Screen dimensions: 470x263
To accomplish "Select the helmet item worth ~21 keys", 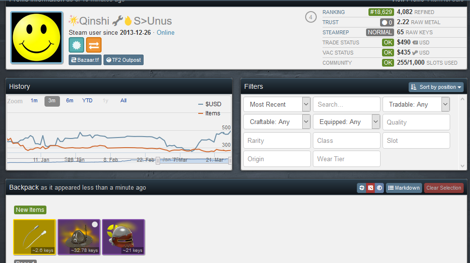I will pos(123,237).
